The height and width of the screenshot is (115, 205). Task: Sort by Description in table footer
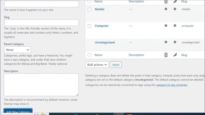pos(136,55)
